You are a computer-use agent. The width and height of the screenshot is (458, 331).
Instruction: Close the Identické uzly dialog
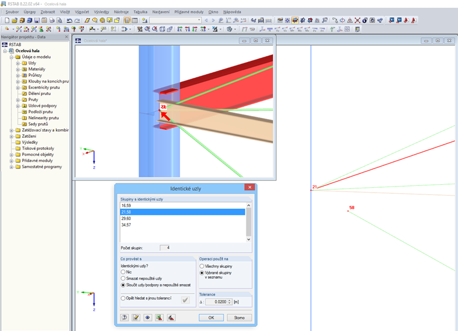tap(249, 187)
